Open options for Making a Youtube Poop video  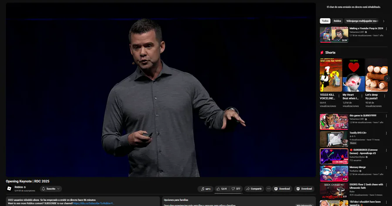pos(386,29)
